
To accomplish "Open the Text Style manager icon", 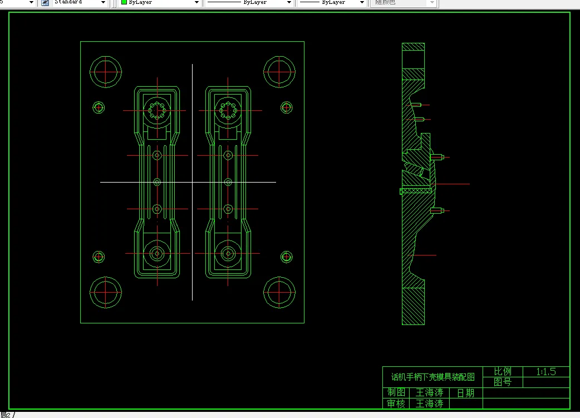I will [x=45, y=3].
